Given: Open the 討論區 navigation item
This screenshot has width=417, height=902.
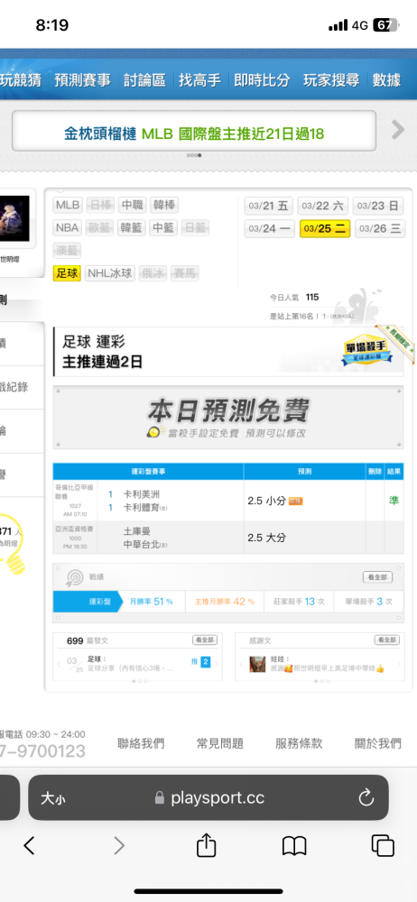Looking at the screenshot, I should pyautogui.click(x=144, y=80).
